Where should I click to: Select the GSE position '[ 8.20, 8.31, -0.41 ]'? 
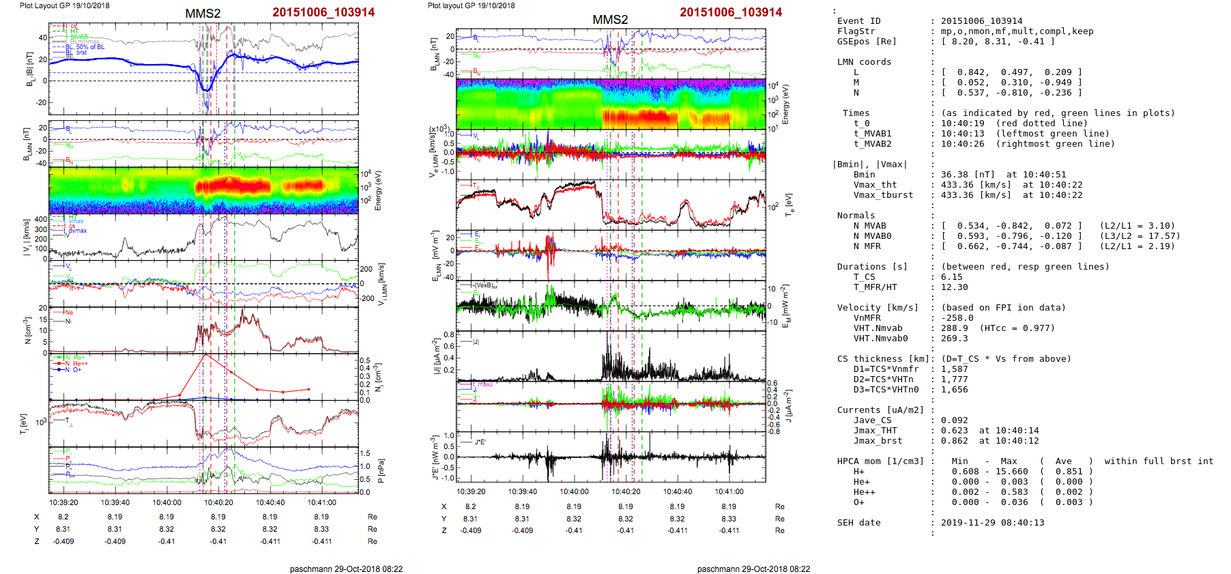[x=998, y=42]
